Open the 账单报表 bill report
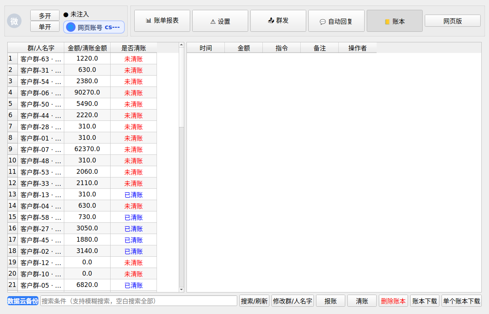489x314 pixels. click(x=162, y=21)
